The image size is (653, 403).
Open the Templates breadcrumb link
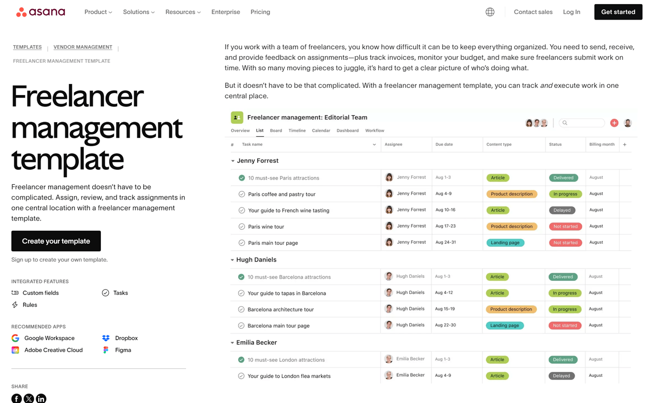(27, 47)
